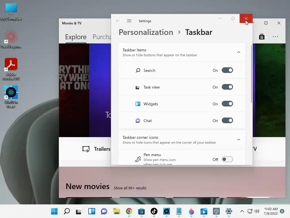Select the Purchased tab in Movies & TV
The height and width of the screenshot is (218, 290).
[x=102, y=37]
